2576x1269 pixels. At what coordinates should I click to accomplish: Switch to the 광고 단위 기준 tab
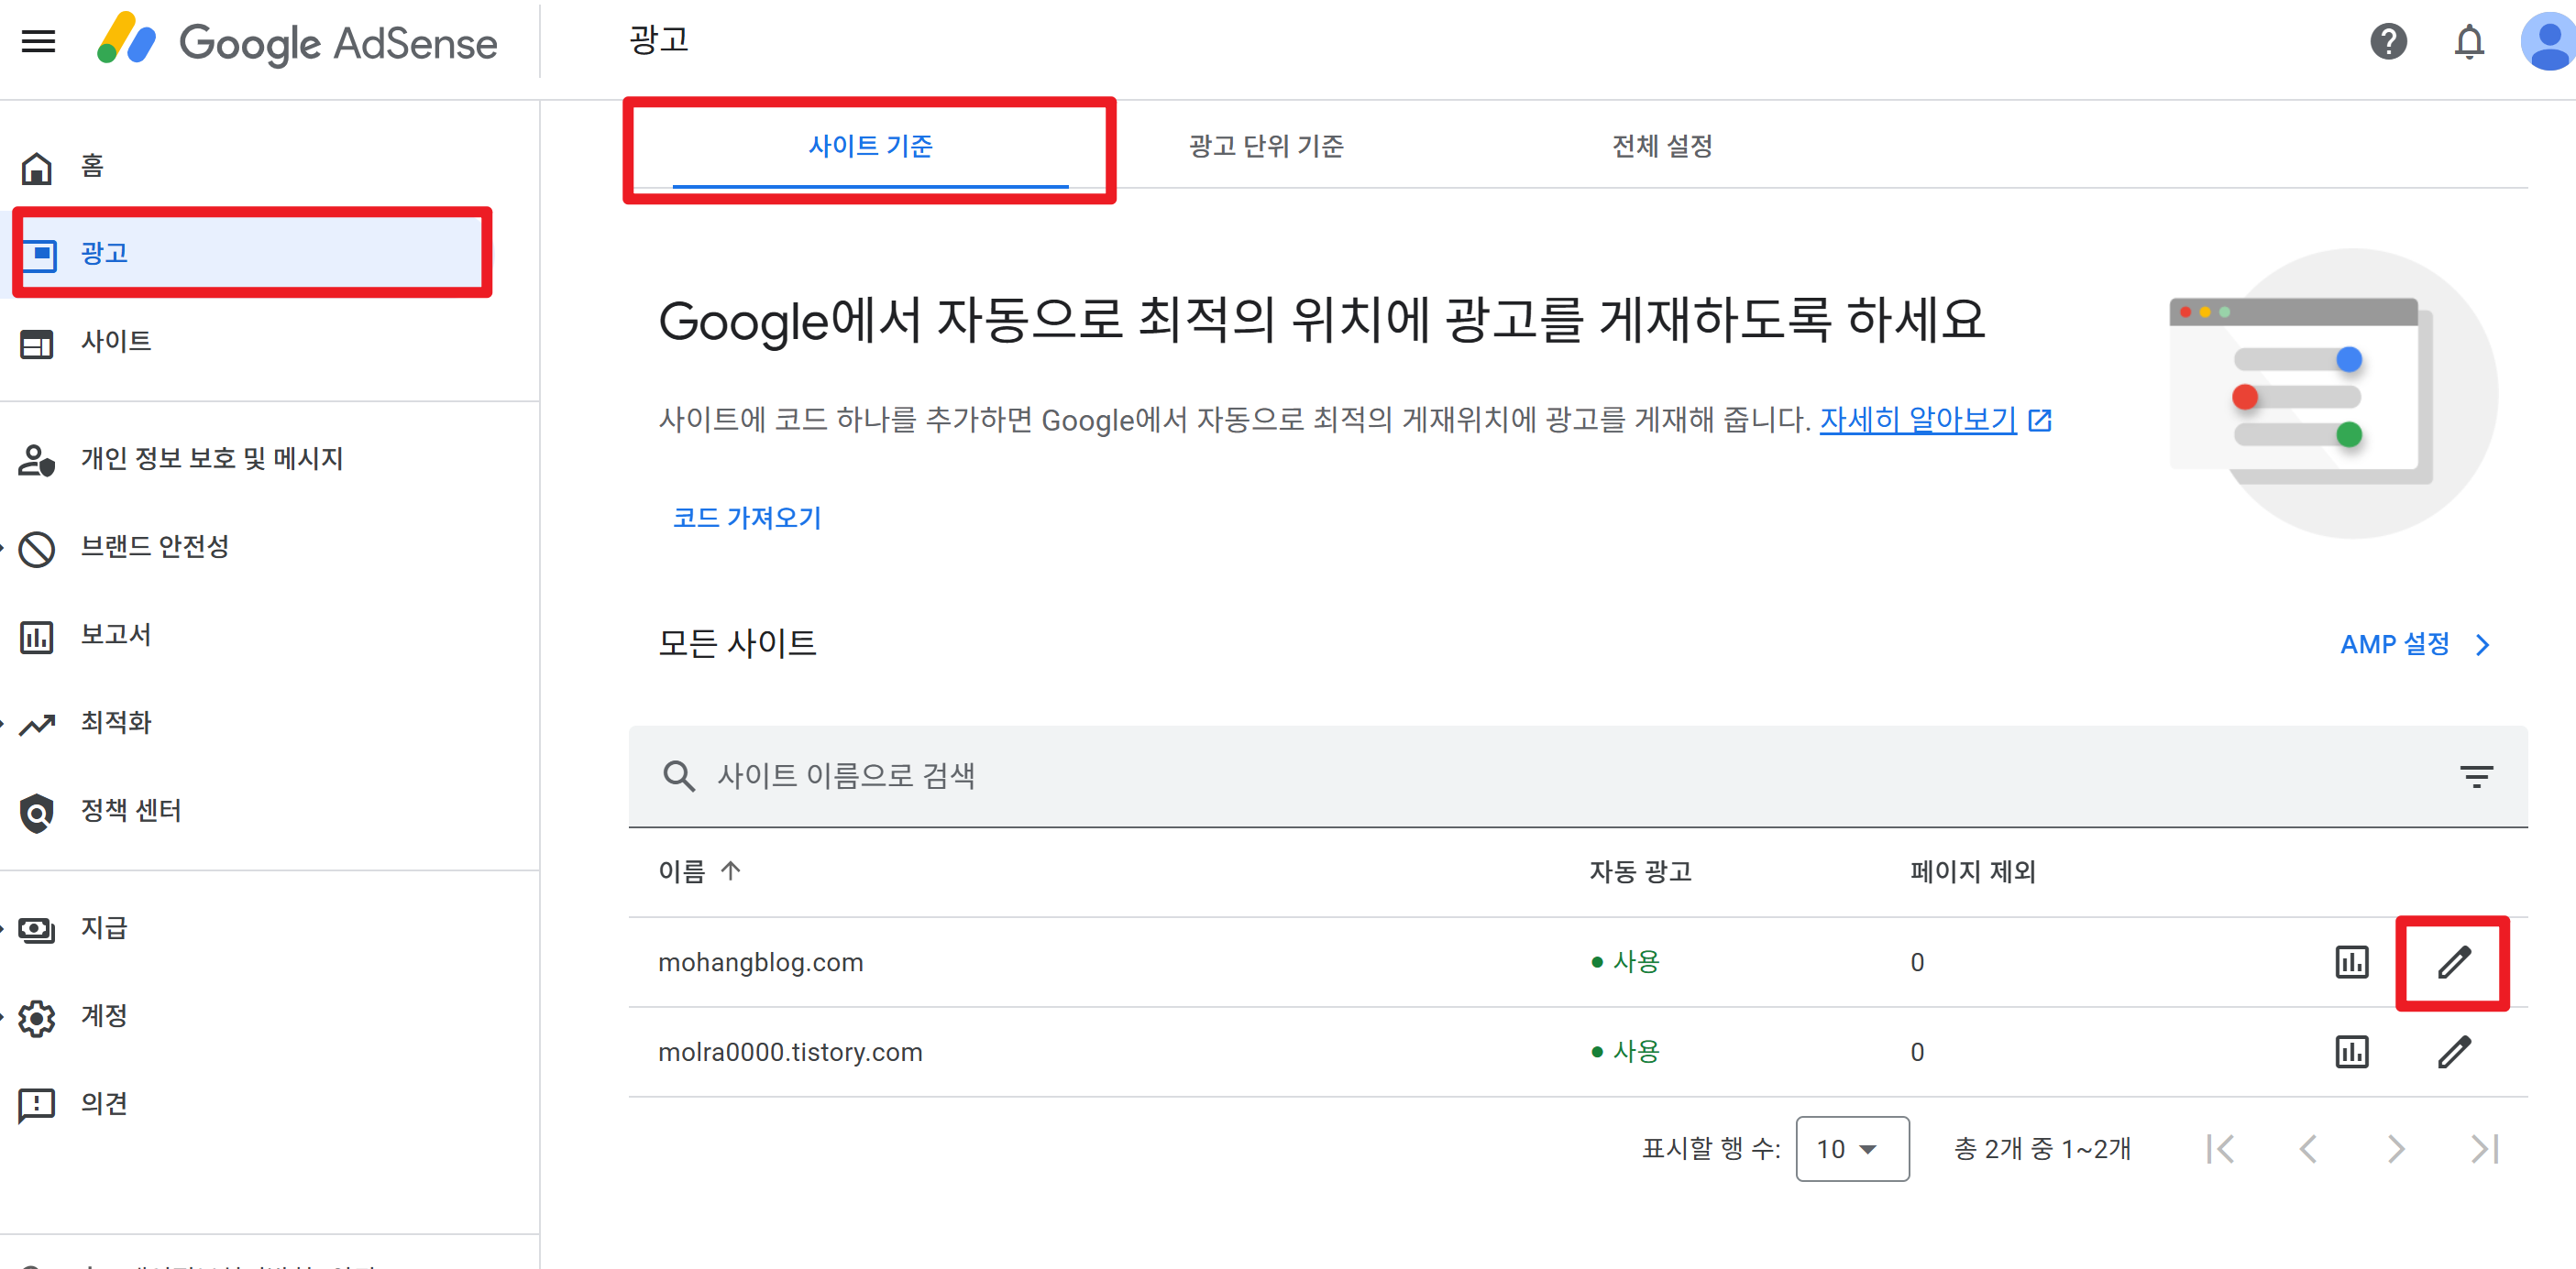1265,146
